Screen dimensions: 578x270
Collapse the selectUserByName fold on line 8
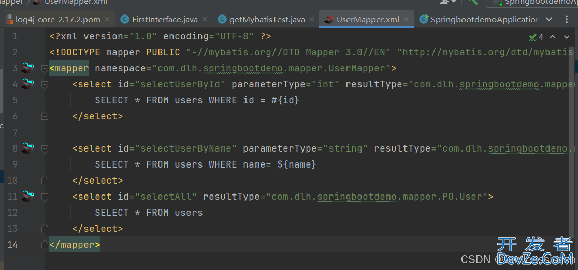coord(45,149)
